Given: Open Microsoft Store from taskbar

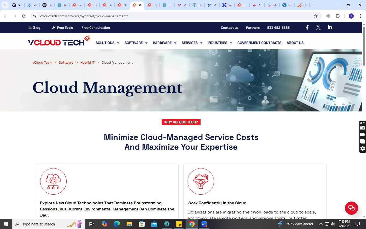Looking at the screenshot, I should (x=142, y=224).
